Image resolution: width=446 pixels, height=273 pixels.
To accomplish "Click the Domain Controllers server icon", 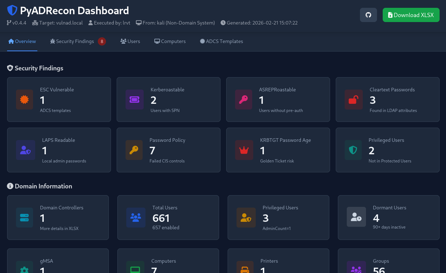I will point(25,218).
